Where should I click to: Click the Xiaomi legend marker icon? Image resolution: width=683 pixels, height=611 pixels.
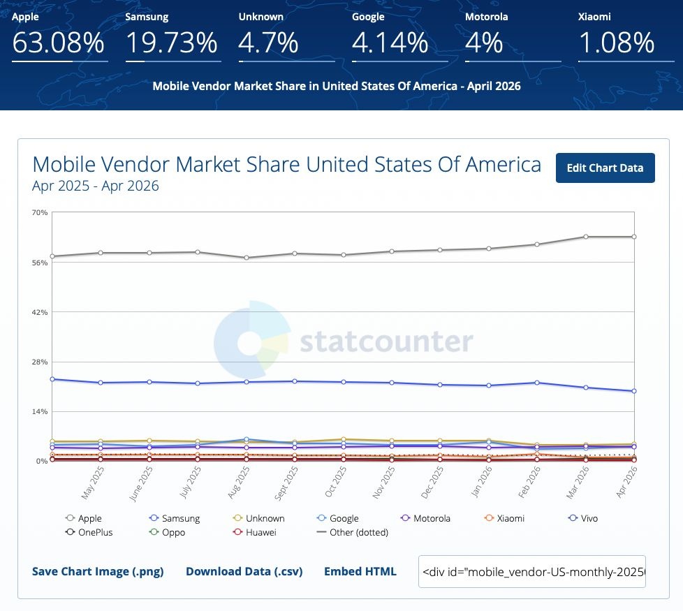point(489,518)
